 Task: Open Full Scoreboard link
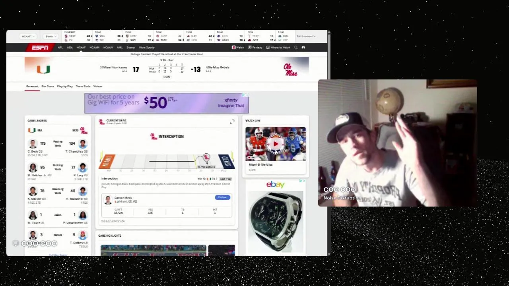[306, 37]
